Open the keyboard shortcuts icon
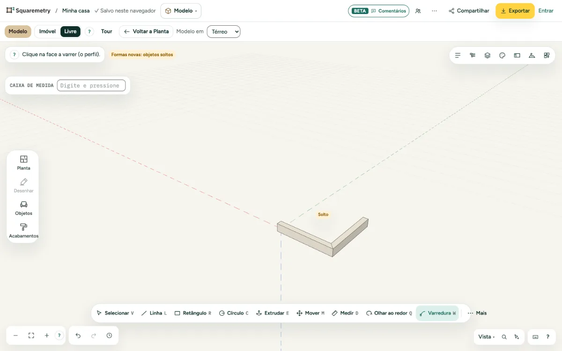This screenshot has height=351, width=562. [x=535, y=337]
